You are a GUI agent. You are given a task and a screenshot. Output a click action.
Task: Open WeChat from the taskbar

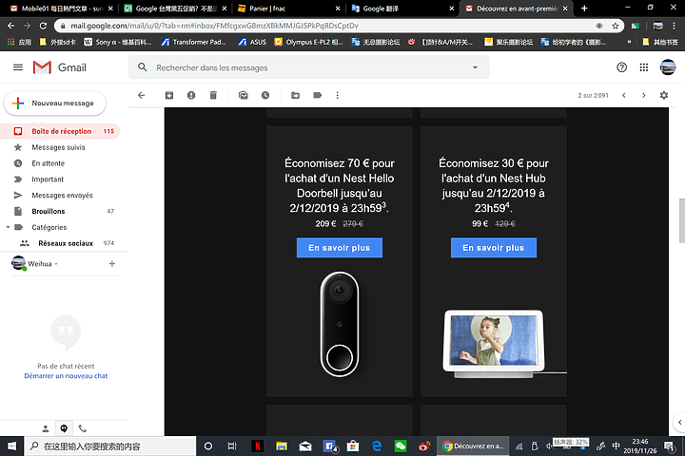(401, 446)
